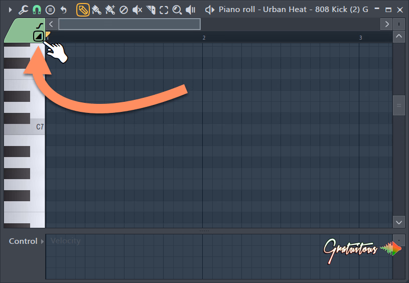Viewport: 409px width, 283px height.
Task: Click the horizontal scrollbar handle
Action: point(129,24)
